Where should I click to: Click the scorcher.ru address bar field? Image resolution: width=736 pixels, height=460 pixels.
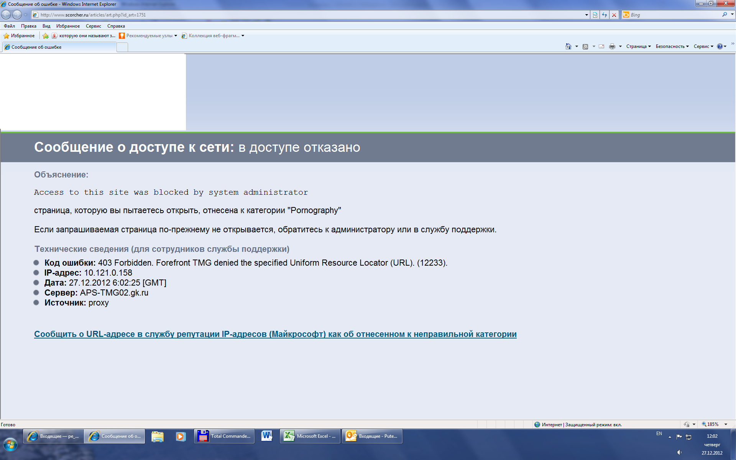click(307, 15)
